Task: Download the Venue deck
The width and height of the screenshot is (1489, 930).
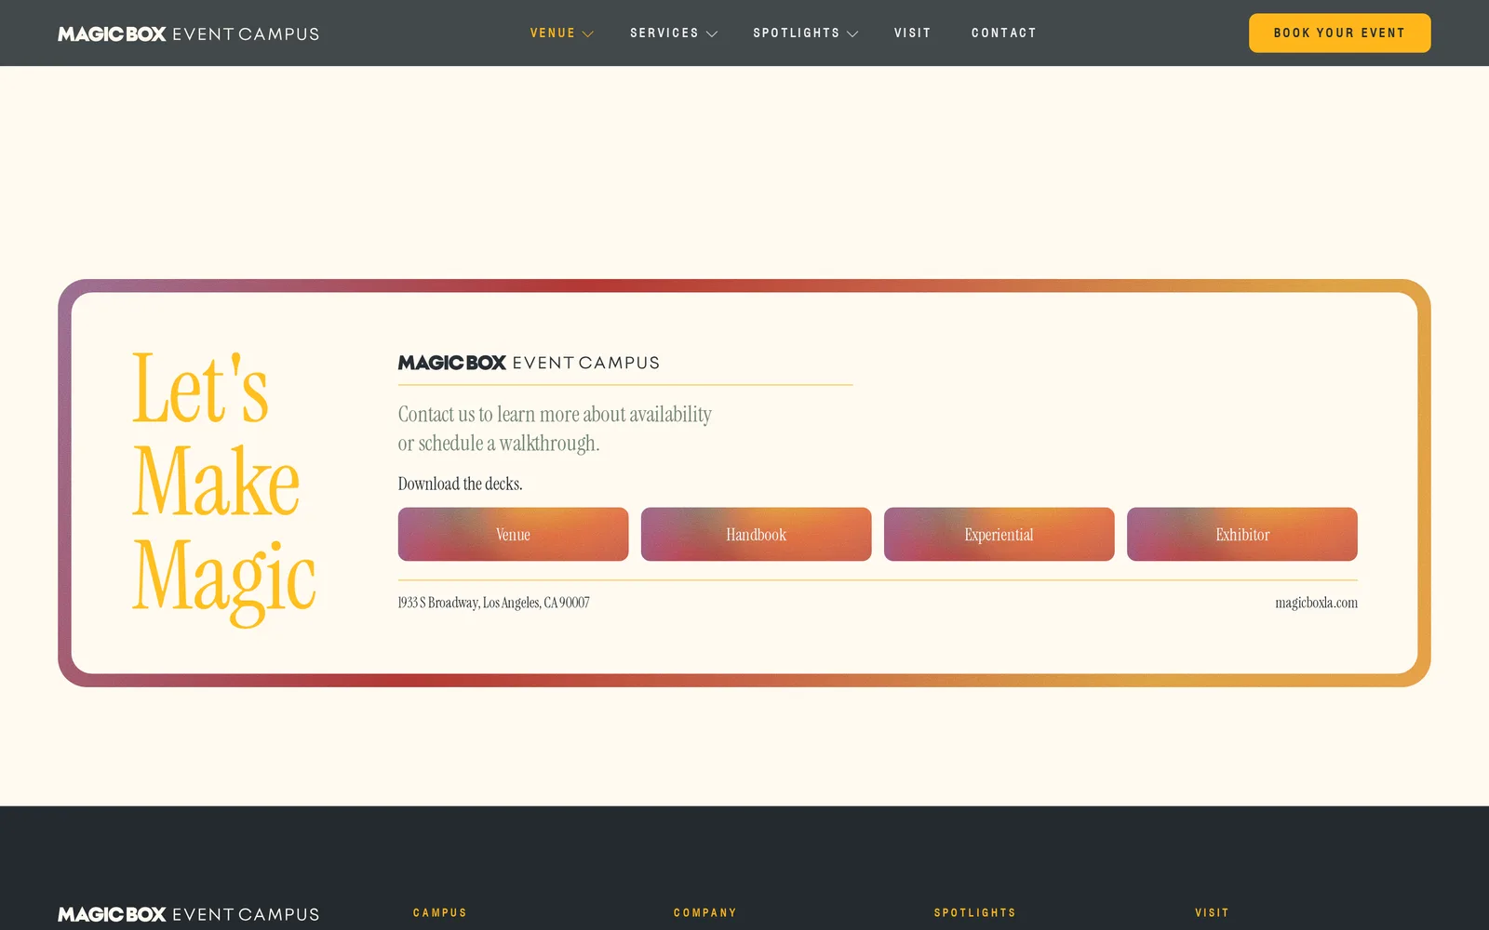Action: pos(513,534)
